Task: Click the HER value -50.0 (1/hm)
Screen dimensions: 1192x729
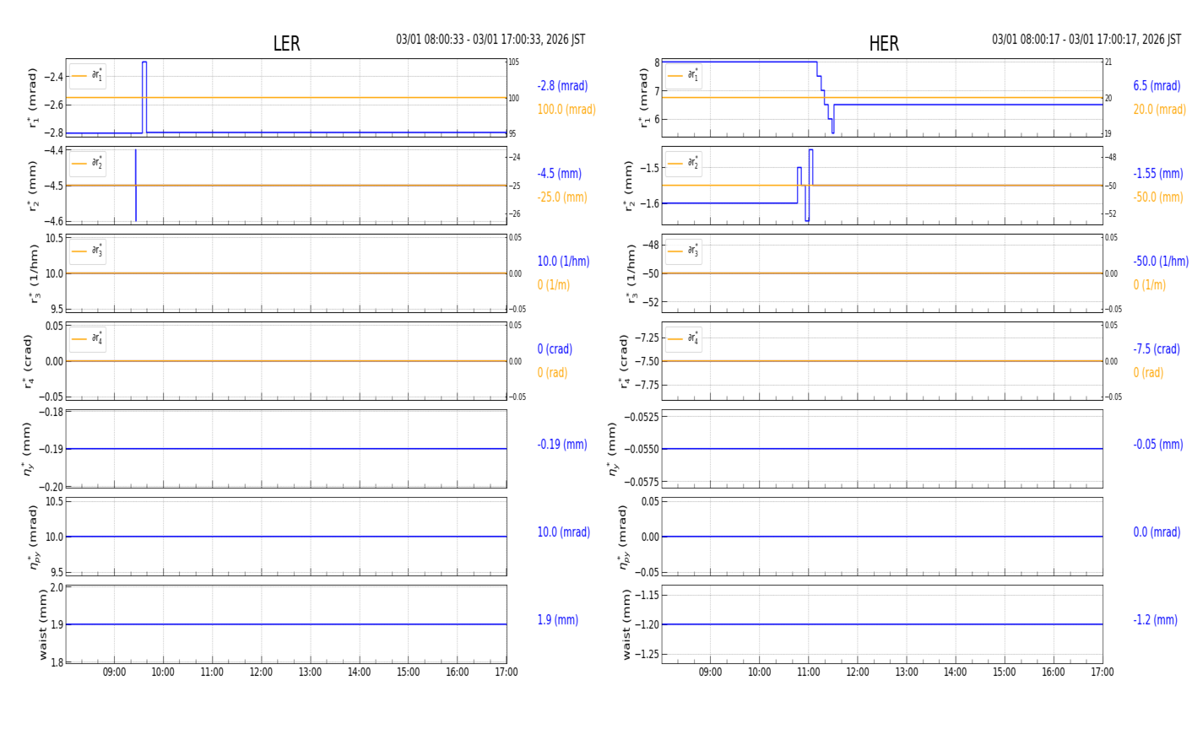Action: tap(1161, 262)
